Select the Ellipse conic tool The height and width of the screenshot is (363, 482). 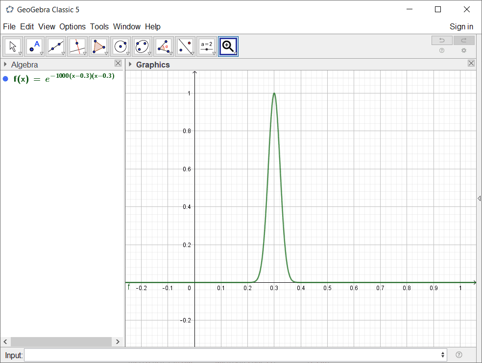click(x=142, y=46)
